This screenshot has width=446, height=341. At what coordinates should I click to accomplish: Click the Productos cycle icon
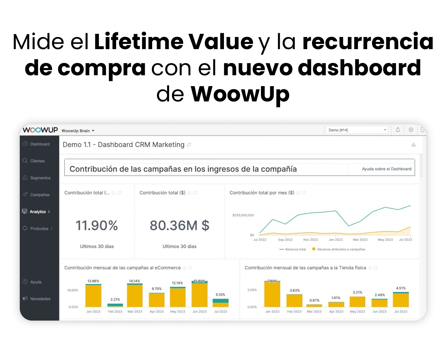point(25,228)
